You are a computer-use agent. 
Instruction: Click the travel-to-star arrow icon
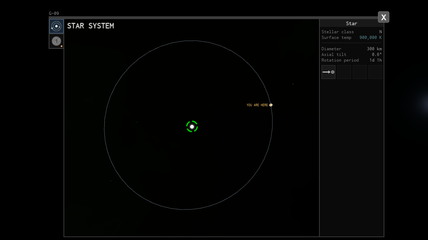(328, 72)
